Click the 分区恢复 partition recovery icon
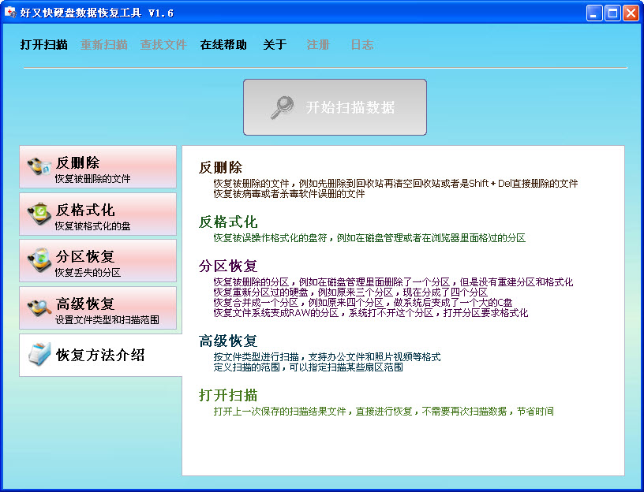Viewport: 644px width, 492px height. (39, 260)
